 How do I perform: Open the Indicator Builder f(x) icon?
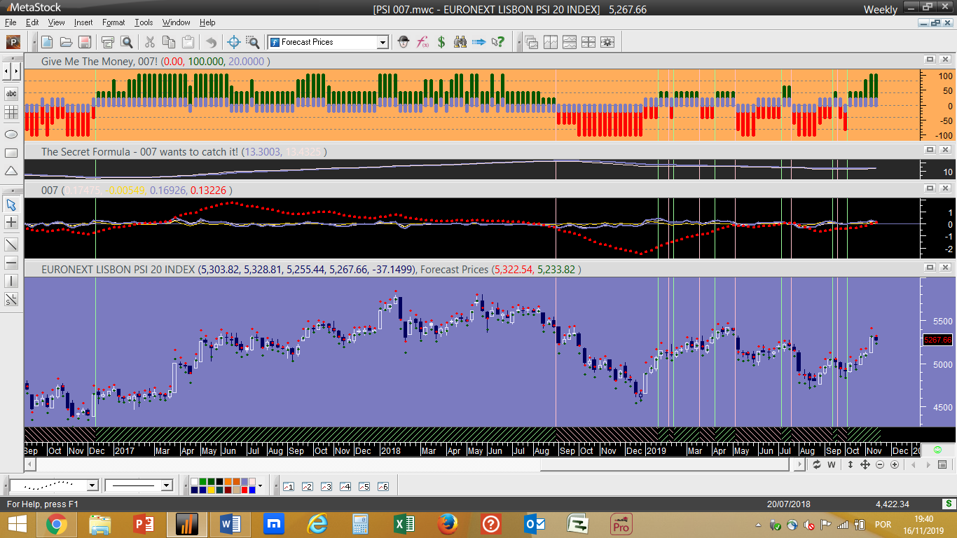click(x=422, y=42)
